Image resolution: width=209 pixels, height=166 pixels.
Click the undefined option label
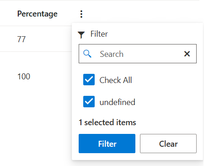[x=118, y=102]
